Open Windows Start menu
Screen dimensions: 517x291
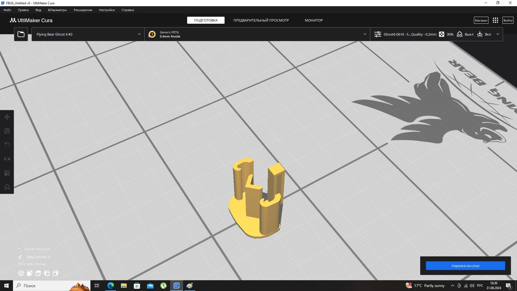point(6,286)
